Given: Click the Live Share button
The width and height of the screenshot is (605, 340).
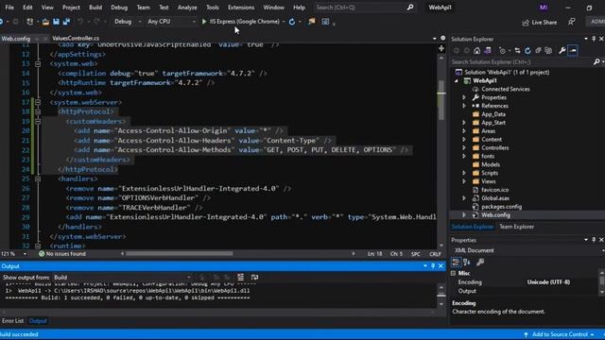Looking at the screenshot, I should point(540,23).
